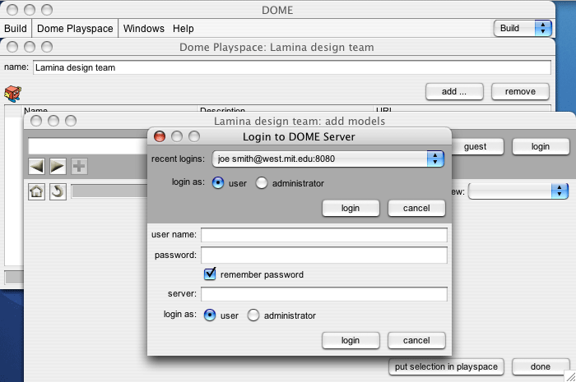Click lower login button in dialog
The width and height of the screenshot is (576, 382).
(351, 341)
